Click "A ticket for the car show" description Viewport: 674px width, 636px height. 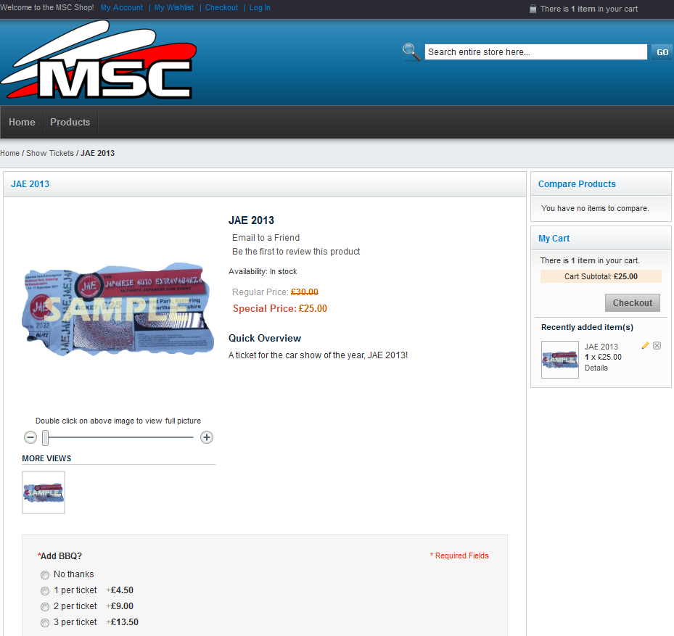[318, 355]
